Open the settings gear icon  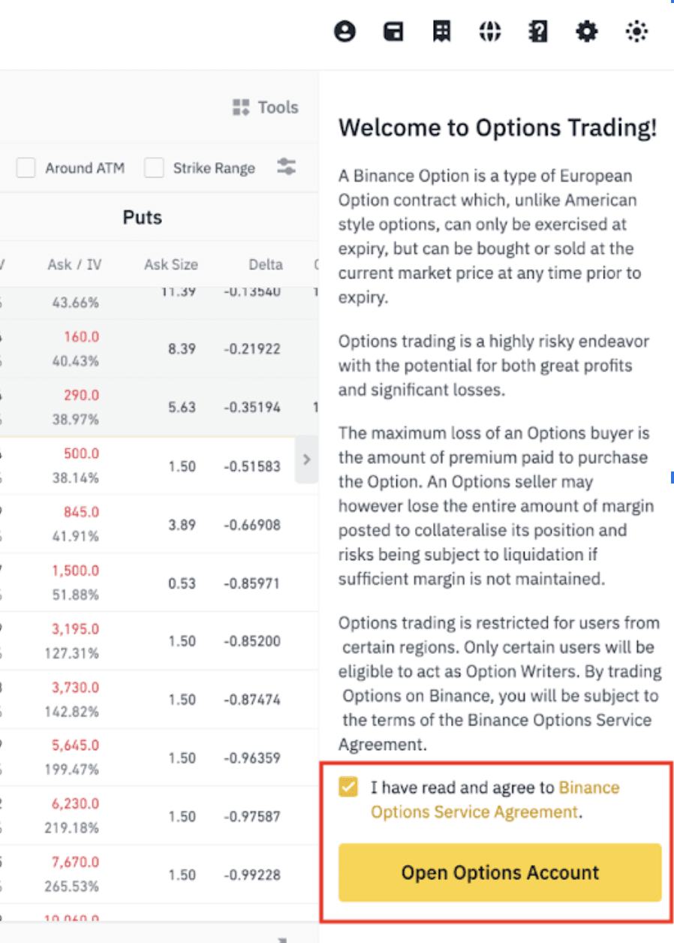pyautogui.click(x=586, y=32)
